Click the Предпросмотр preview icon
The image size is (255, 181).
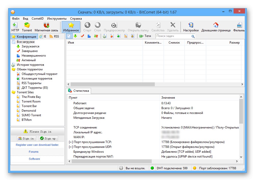point(114,25)
